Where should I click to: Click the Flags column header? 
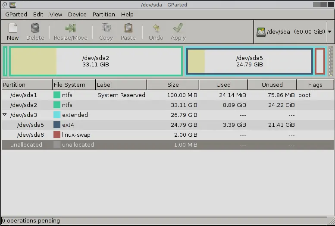[x=315, y=85]
